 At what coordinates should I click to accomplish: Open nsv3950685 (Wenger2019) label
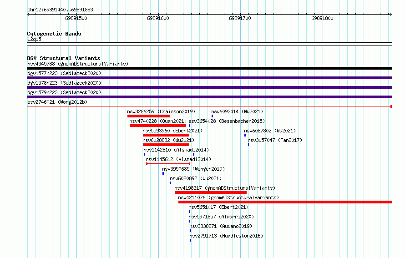193,169
